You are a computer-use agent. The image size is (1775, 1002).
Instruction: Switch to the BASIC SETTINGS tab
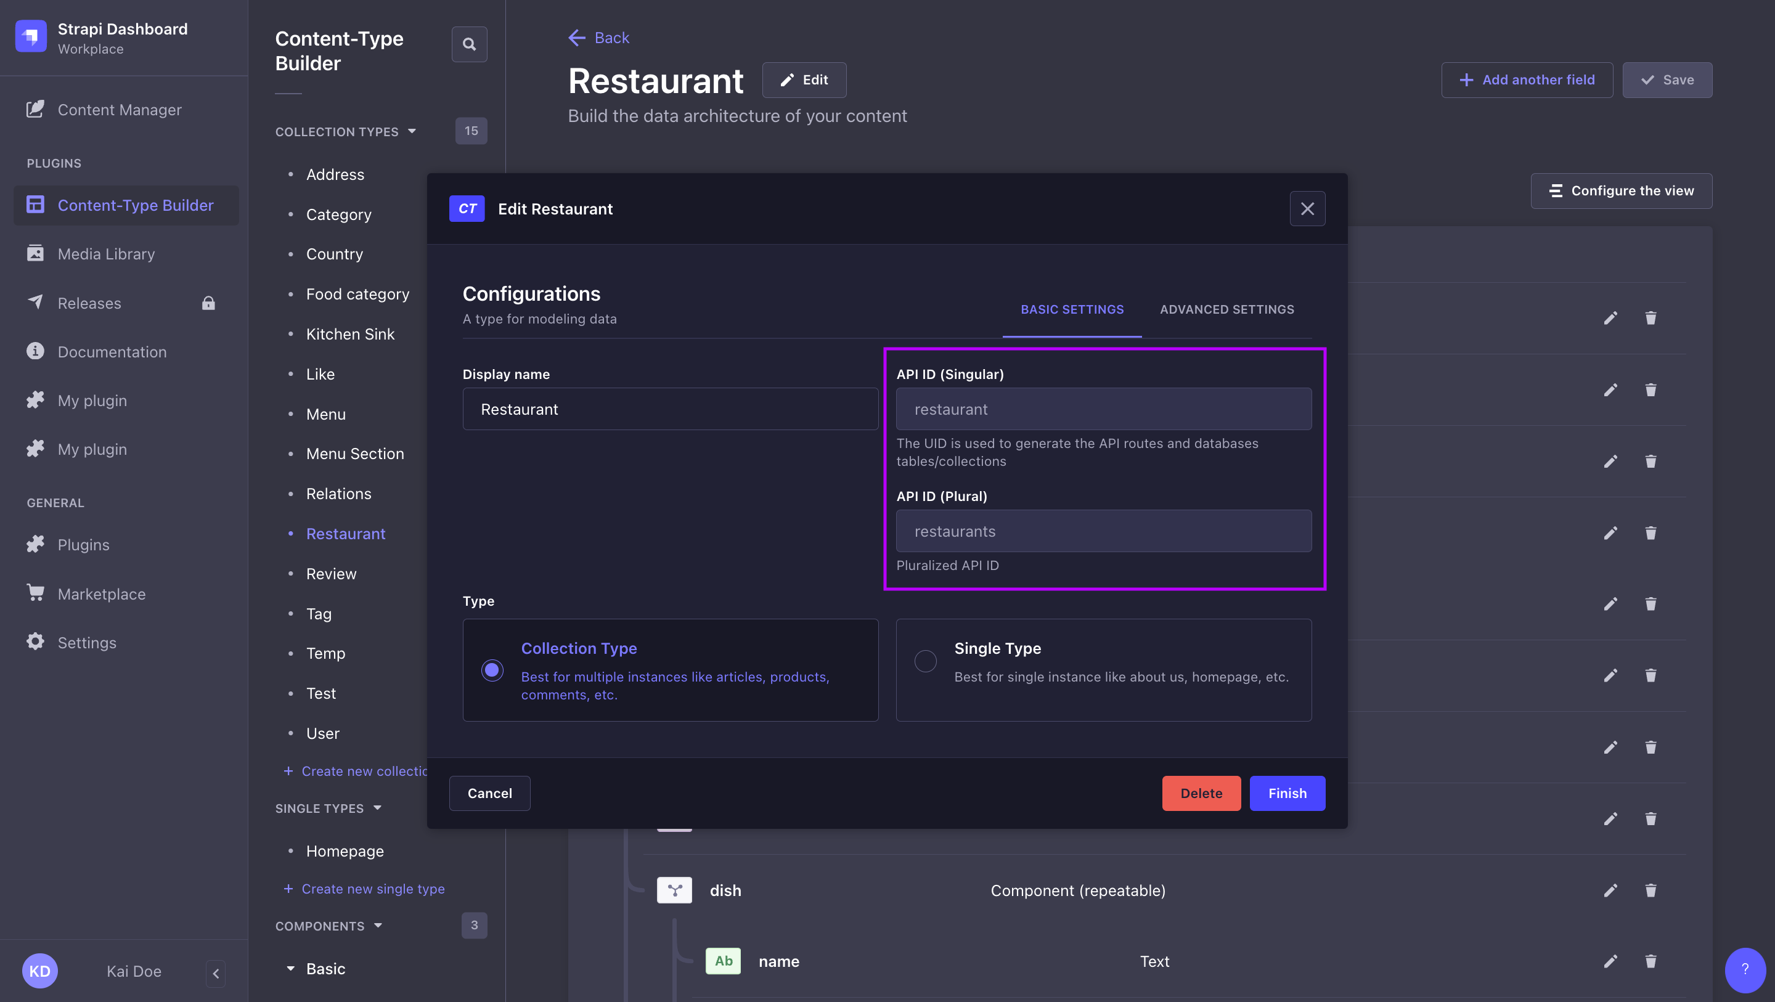pyautogui.click(x=1072, y=309)
